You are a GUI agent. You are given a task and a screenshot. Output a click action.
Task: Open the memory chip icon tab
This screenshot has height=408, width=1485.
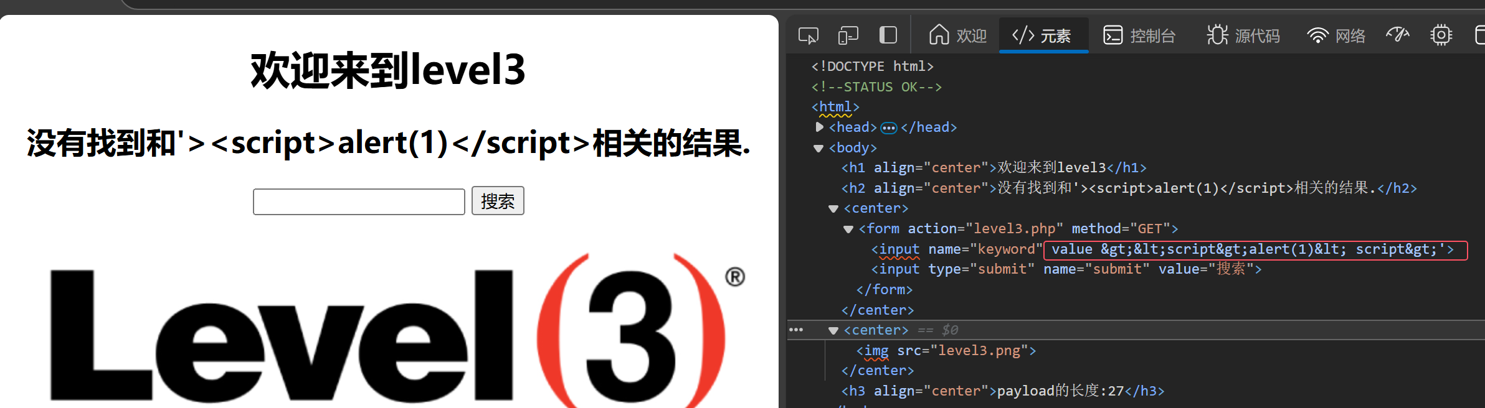[1441, 35]
